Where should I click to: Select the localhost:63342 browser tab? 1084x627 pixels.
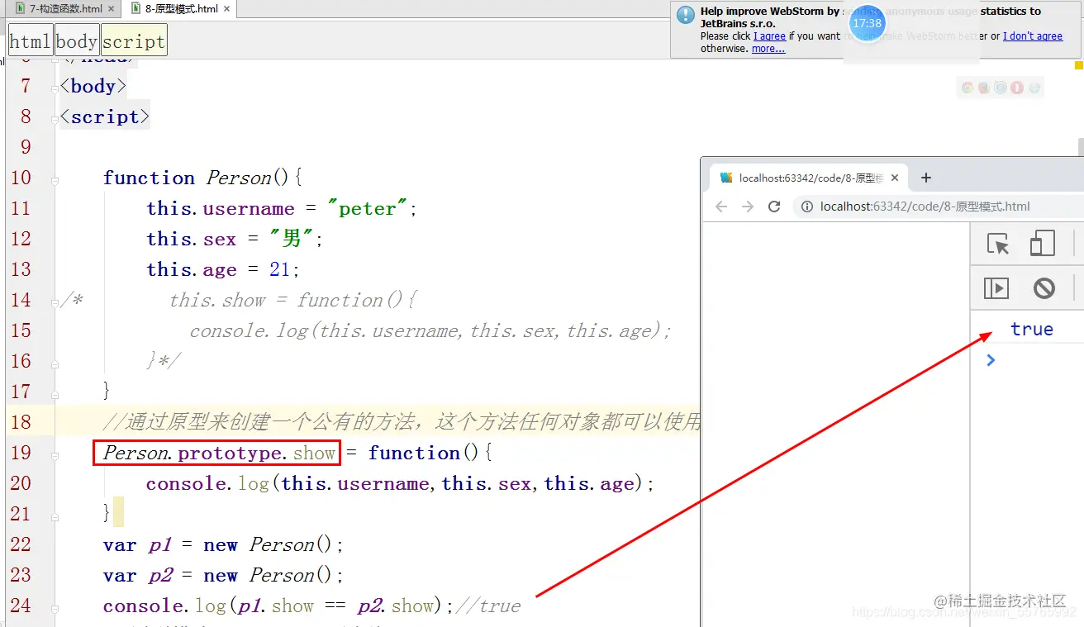click(806, 178)
